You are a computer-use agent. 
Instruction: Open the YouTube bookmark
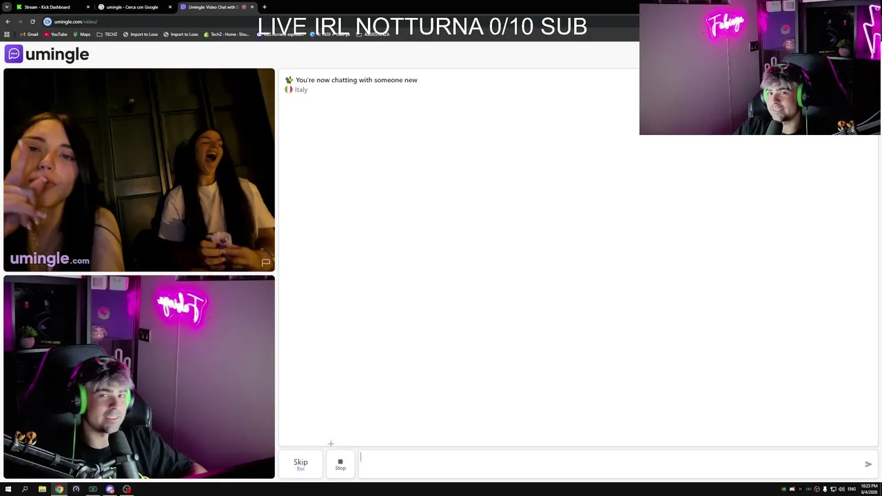coord(56,34)
